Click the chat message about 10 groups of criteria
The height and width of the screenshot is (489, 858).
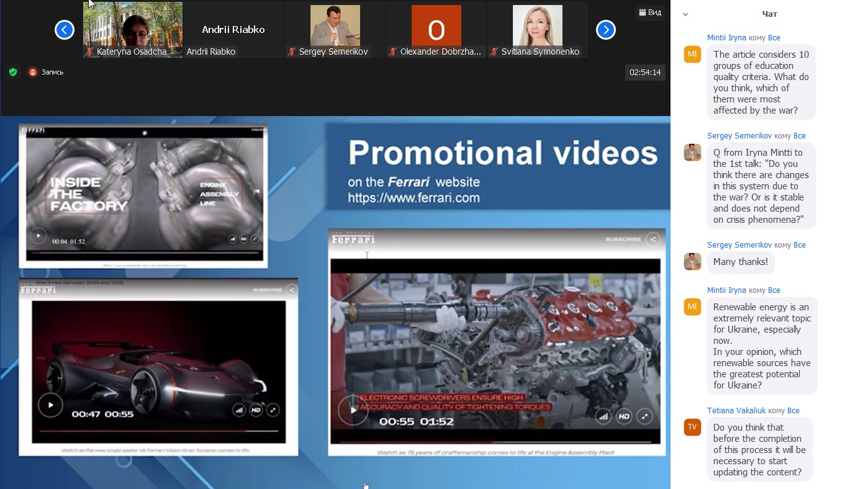(761, 83)
